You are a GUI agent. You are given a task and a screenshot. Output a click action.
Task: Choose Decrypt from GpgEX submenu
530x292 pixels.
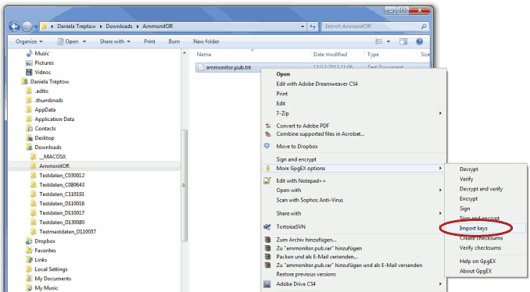pyautogui.click(x=469, y=169)
